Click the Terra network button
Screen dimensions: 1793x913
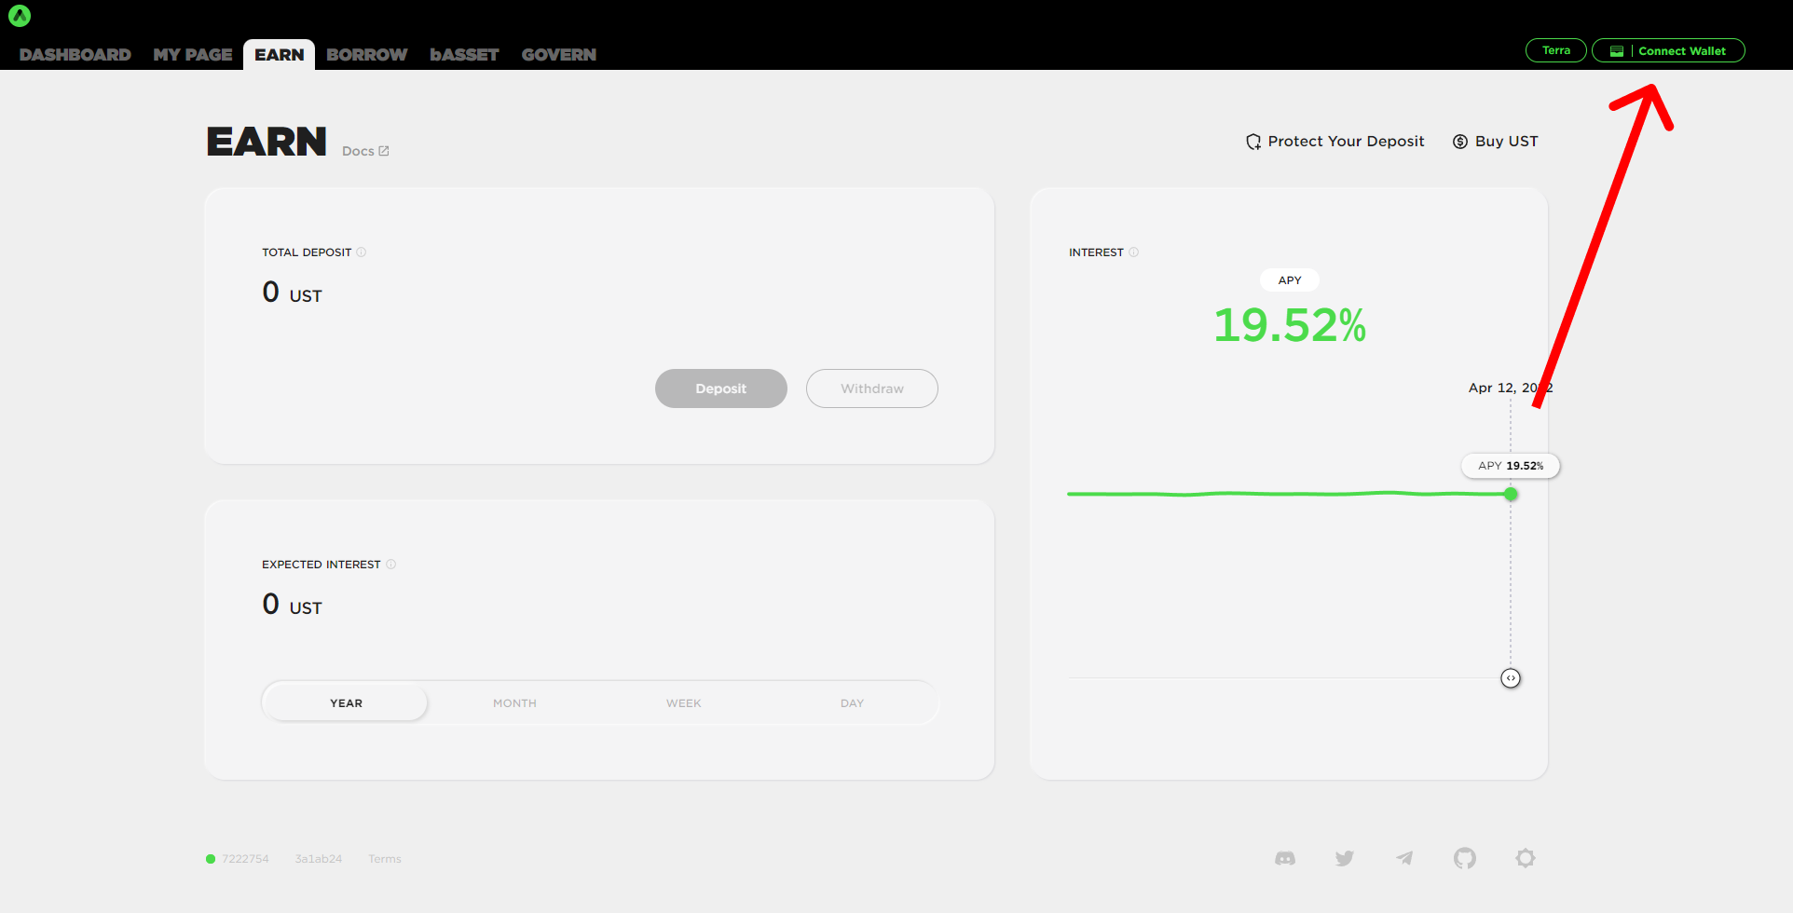[x=1556, y=50]
